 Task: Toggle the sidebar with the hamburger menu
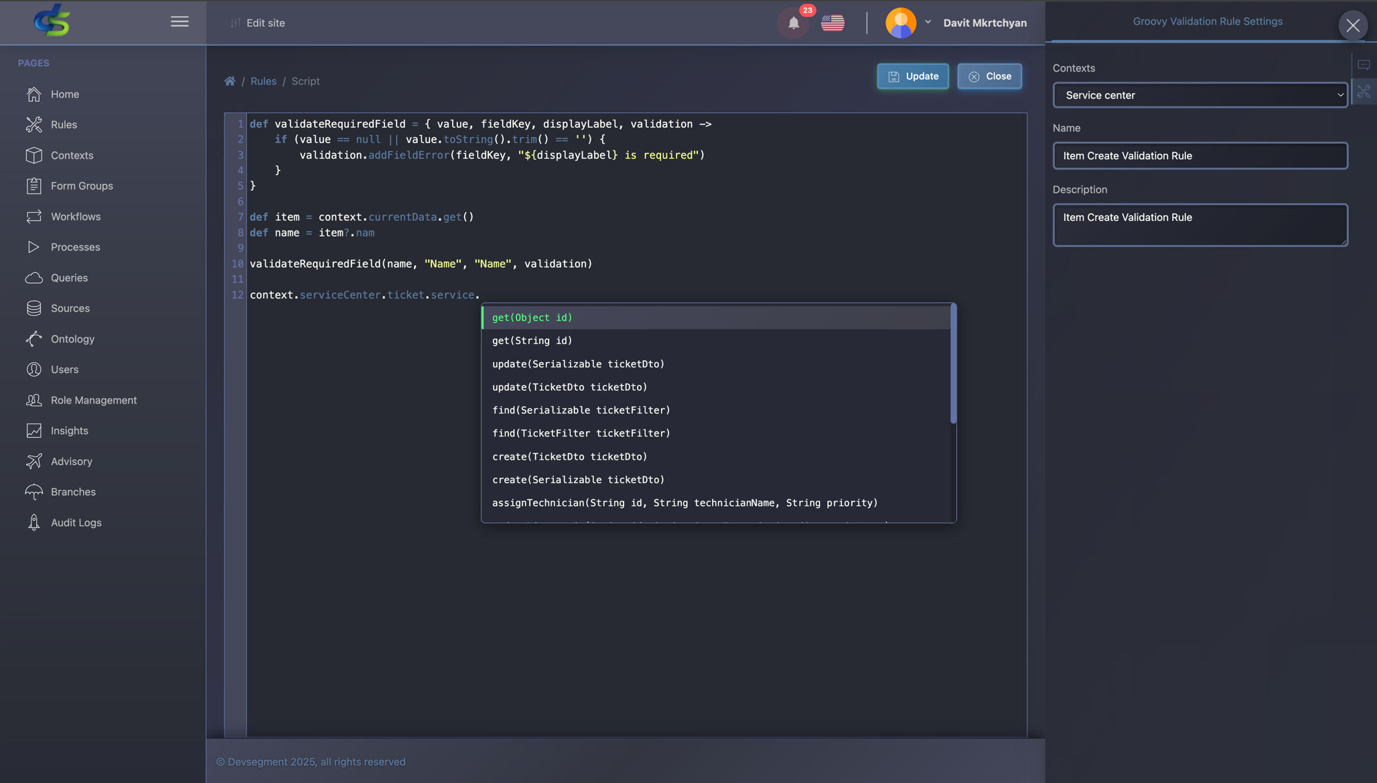pos(179,21)
